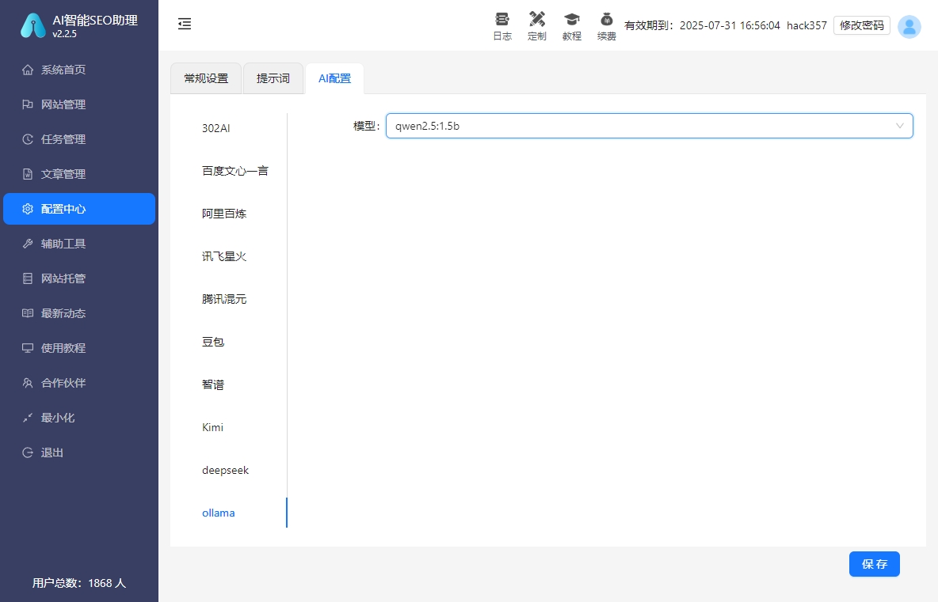The height and width of the screenshot is (602, 938).
Task: Click the 修改密码 button
Action: point(861,25)
